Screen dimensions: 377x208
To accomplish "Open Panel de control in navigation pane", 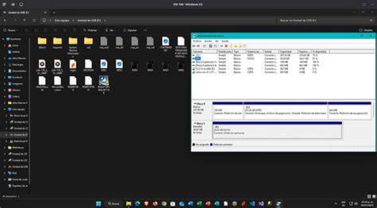I will click(18, 179).
